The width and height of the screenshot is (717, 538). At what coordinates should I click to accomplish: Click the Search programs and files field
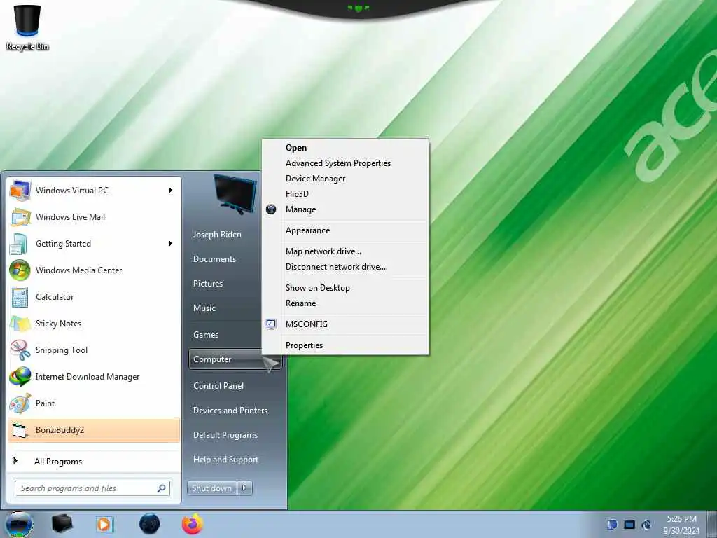click(x=92, y=488)
